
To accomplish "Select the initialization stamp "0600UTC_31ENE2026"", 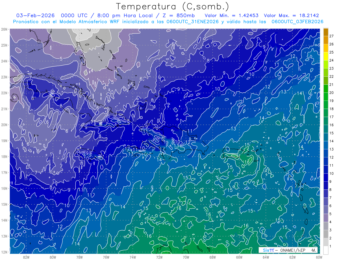I will (x=193, y=21).
